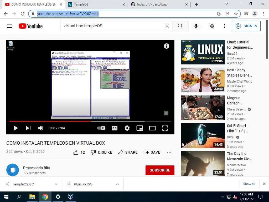Bookmark this page with star icon

point(236,14)
